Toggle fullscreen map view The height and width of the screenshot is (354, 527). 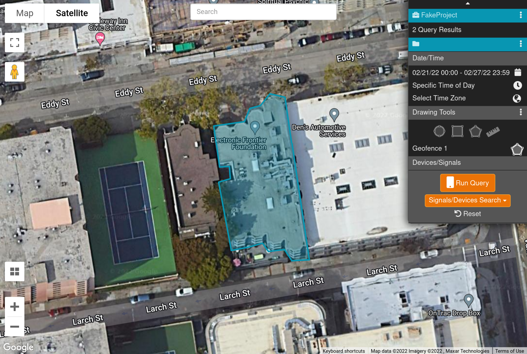(x=15, y=42)
